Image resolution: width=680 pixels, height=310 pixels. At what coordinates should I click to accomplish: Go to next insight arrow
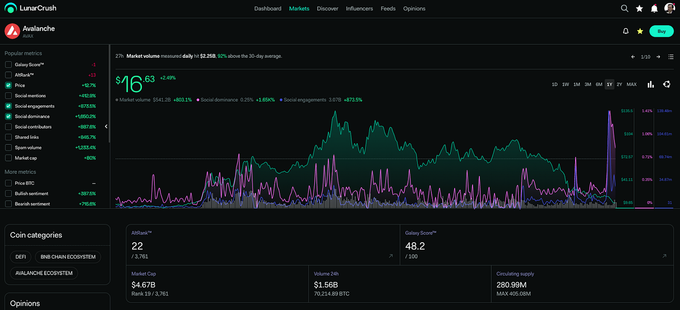coord(658,57)
